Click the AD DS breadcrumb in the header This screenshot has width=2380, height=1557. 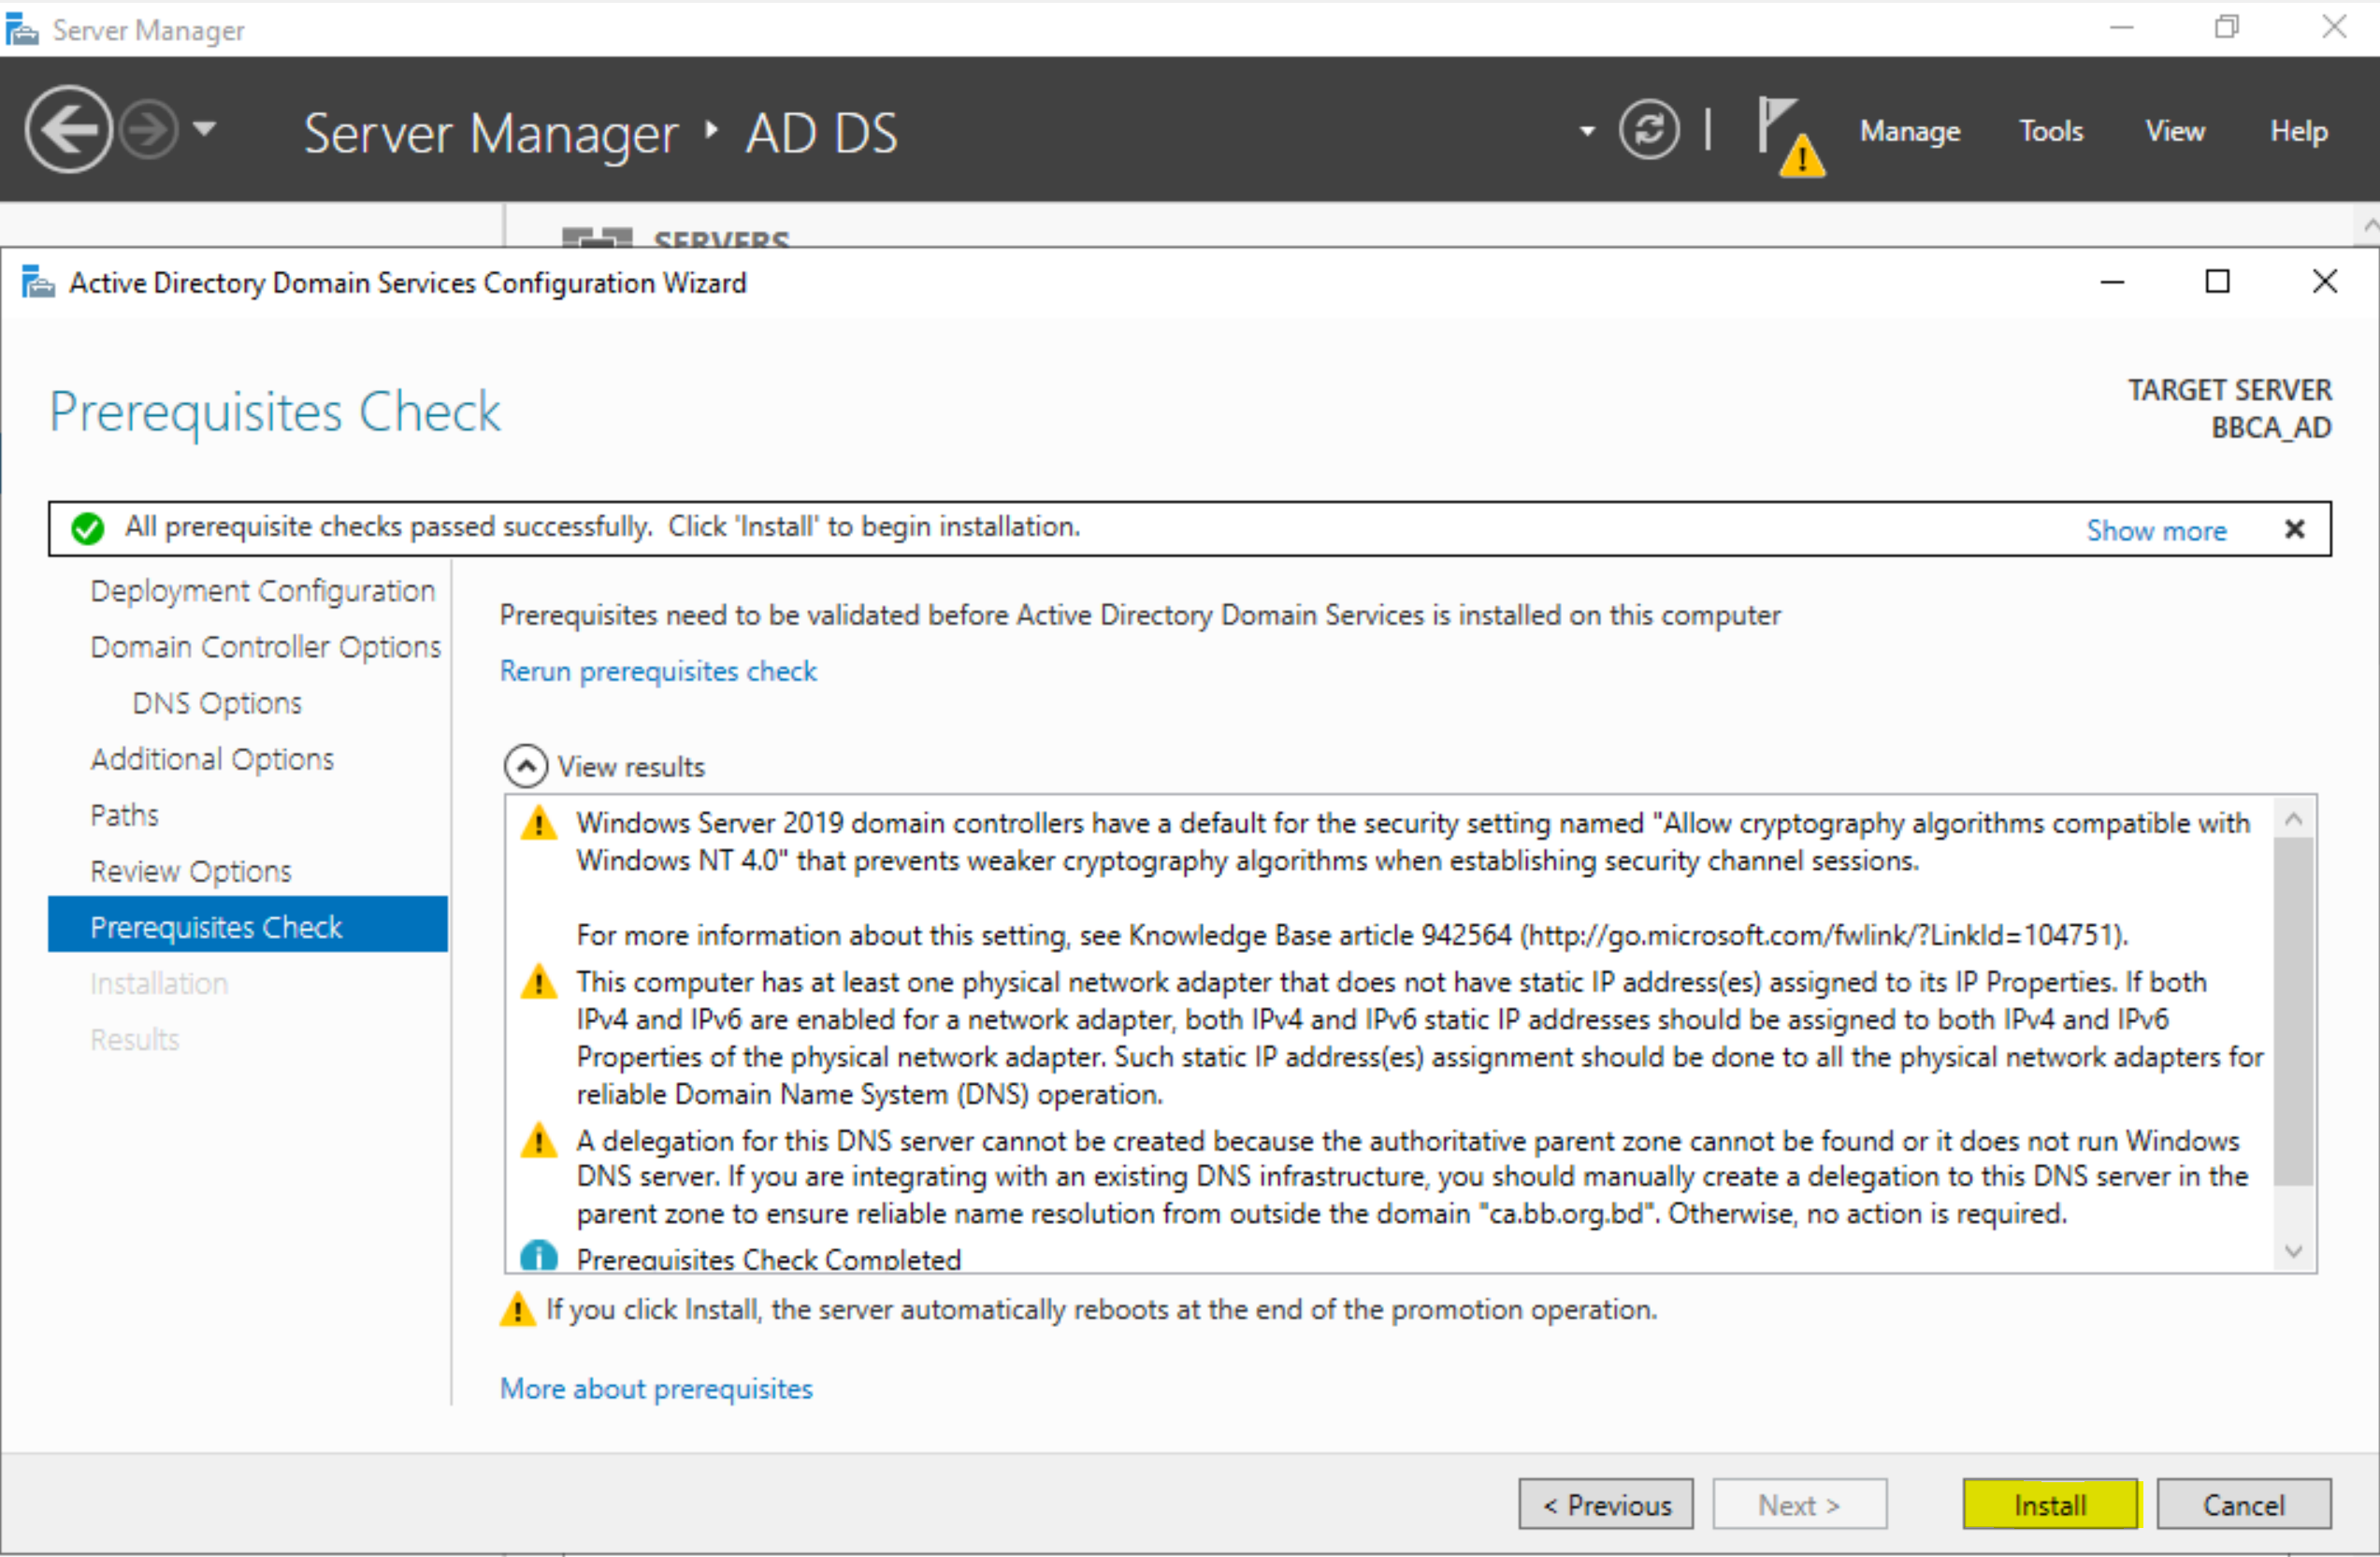[x=822, y=133]
